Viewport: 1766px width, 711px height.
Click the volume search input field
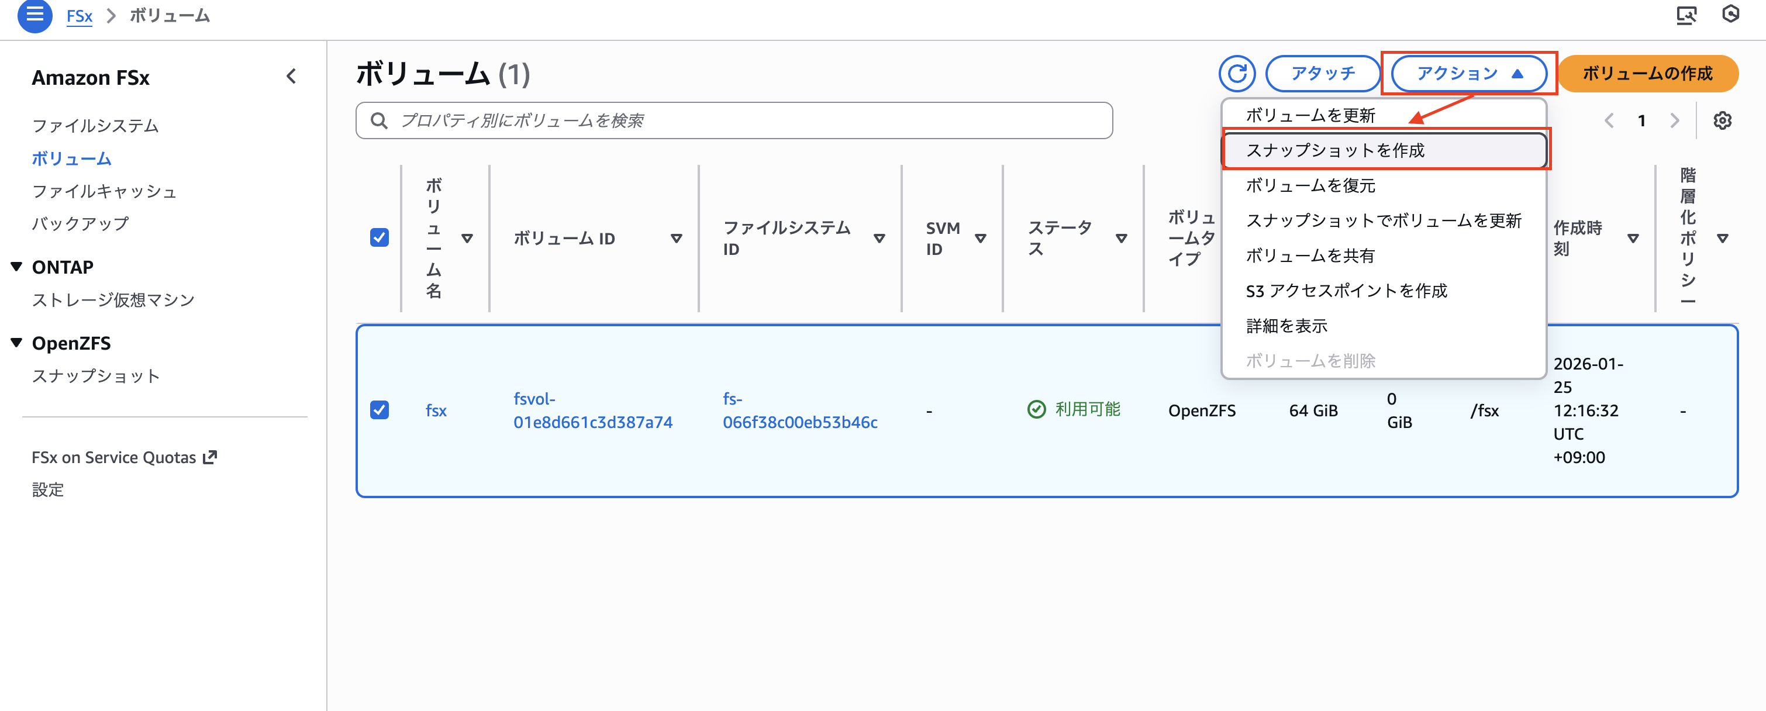coord(733,120)
